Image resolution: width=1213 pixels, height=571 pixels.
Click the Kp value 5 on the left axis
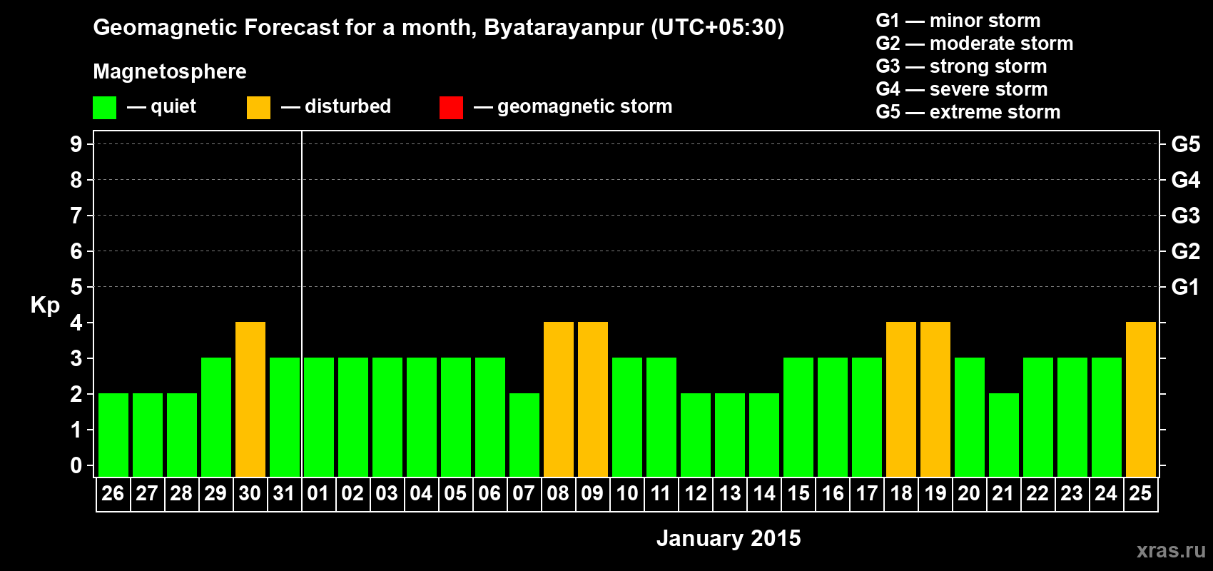[x=76, y=287]
